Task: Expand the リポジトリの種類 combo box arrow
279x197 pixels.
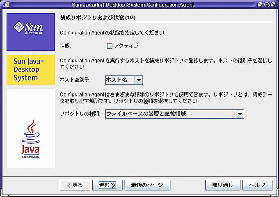Action: point(240,114)
